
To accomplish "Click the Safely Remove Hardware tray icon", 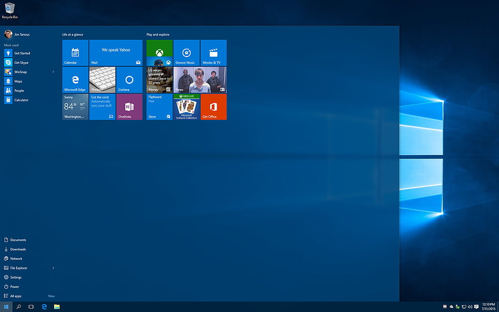I will (x=457, y=307).
